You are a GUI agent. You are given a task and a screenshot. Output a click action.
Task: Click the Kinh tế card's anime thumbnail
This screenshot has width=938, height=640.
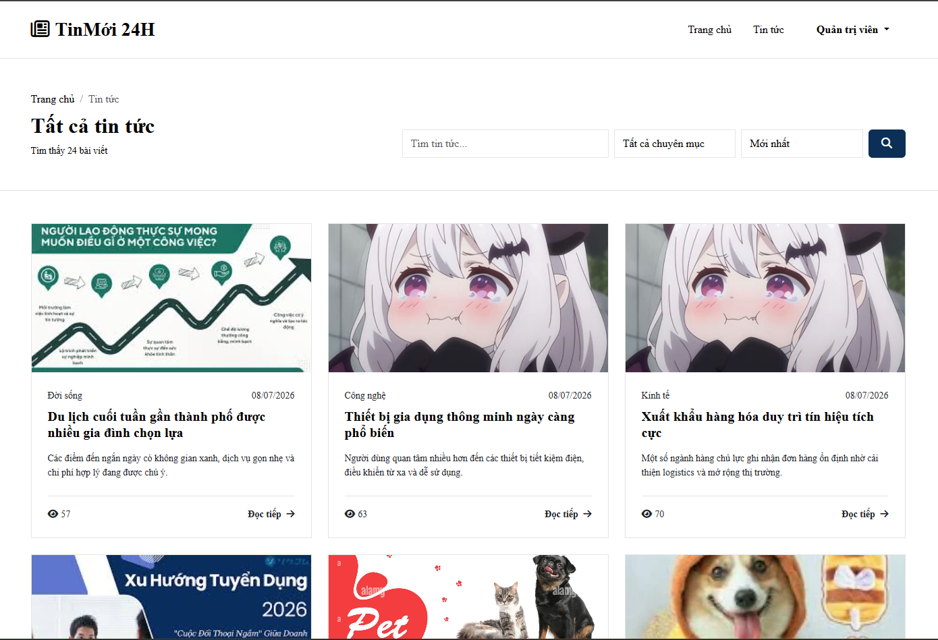[x=765, y=298]
